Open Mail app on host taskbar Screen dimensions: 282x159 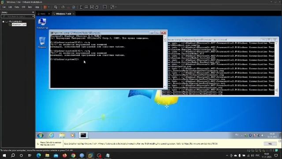point(56,155)
